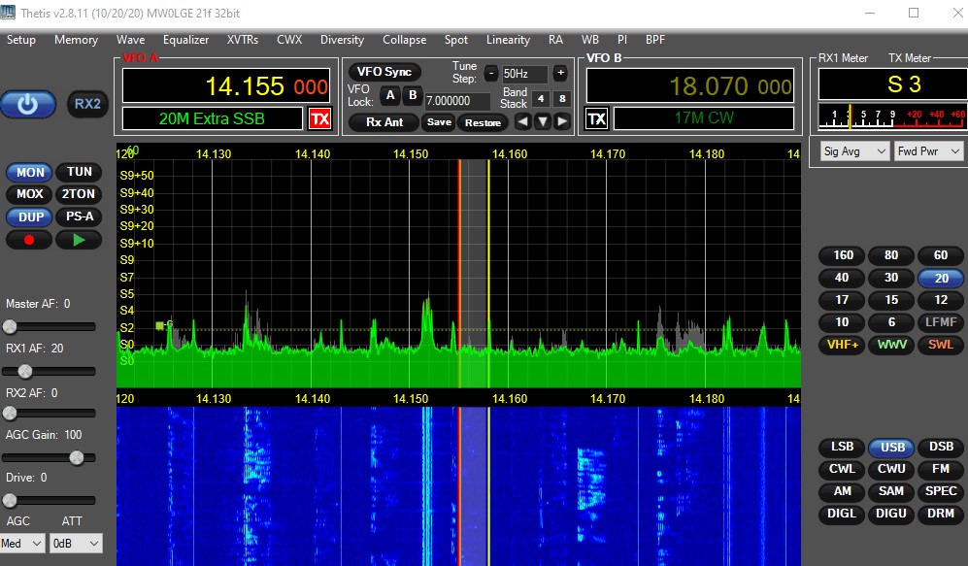Go to next band stack entry
The height and width of the screenshot is (566, 968).
pos(562,121)
